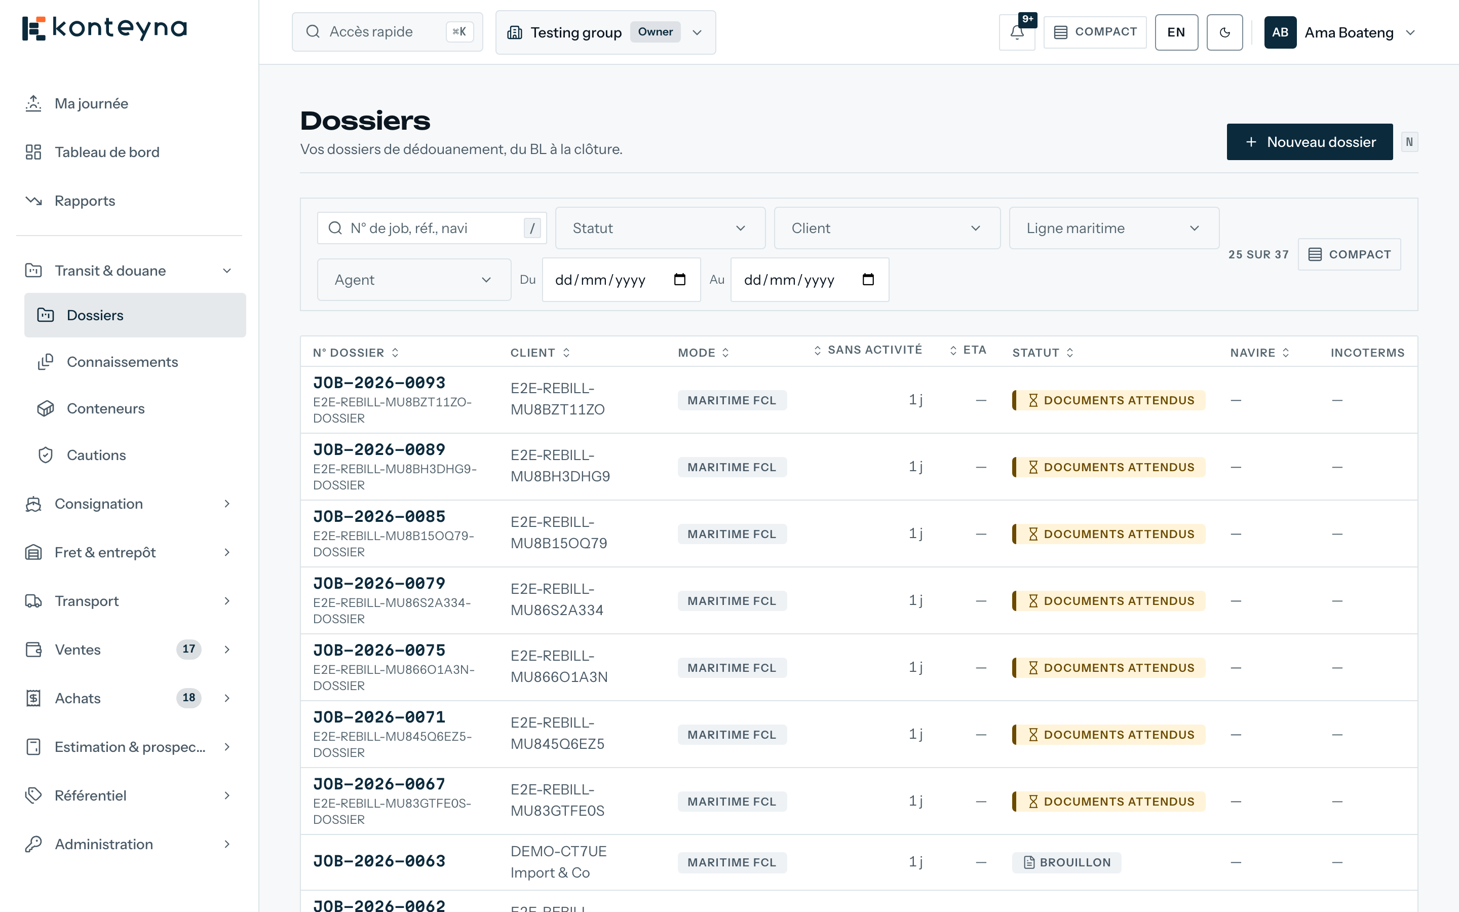
Task: Sort by ETA column
Action: [968, 350]
